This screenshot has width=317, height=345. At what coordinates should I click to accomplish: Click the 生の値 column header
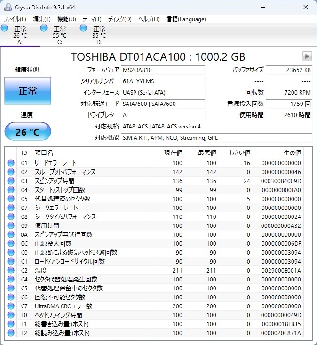coord(292,152)
